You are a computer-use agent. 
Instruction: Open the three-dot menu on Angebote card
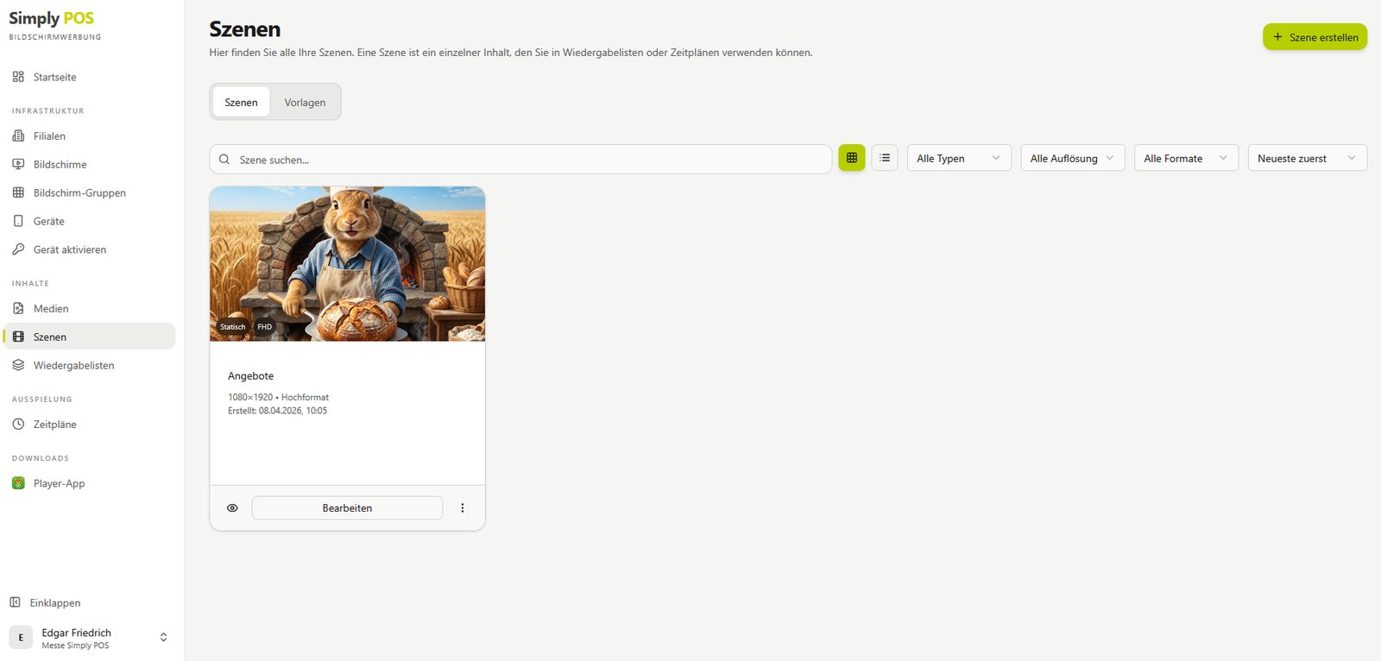pyautogui.click(x=463, y=508)
